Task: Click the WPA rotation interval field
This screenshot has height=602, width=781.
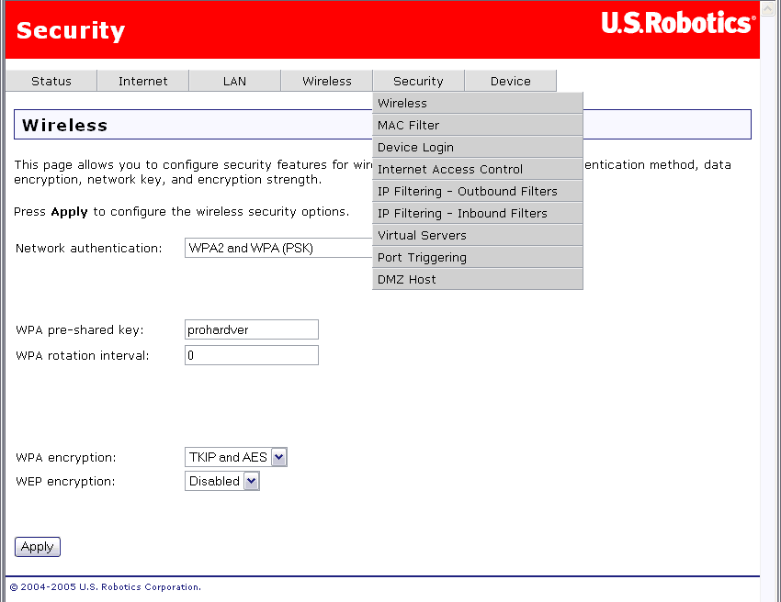Action: coord(252,355)
